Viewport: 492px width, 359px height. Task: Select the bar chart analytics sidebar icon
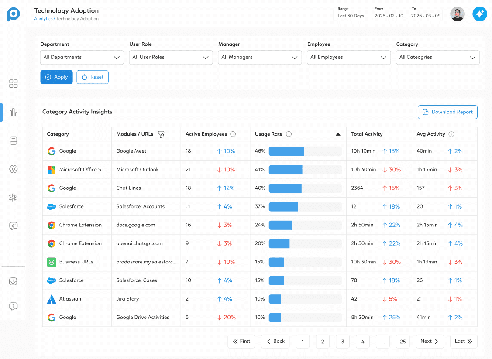14,112
